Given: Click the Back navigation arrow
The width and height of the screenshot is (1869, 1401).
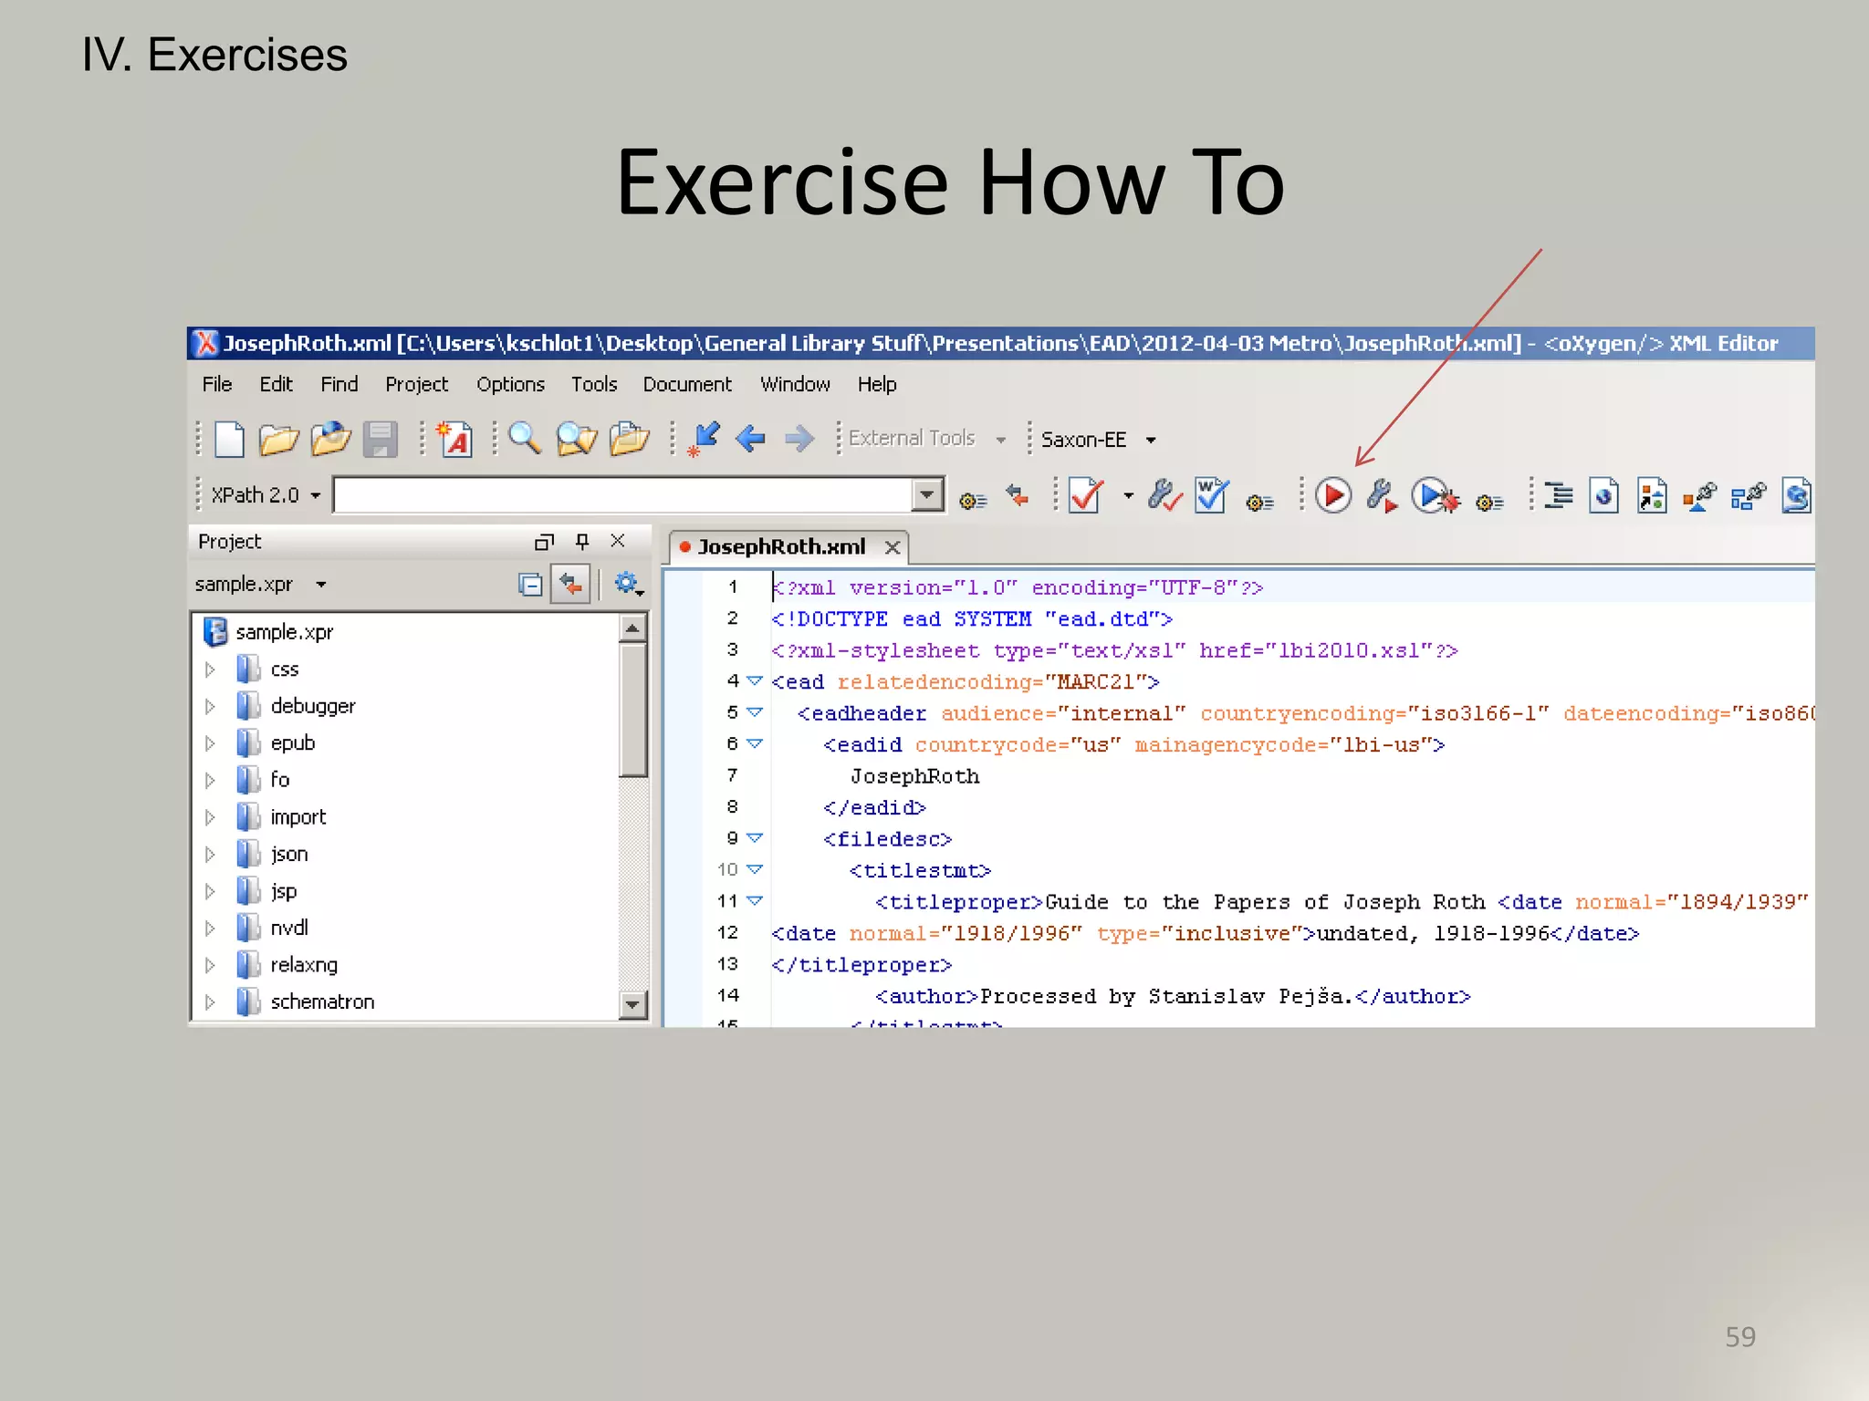Looking at the screenshot, I should pos(750,440).
